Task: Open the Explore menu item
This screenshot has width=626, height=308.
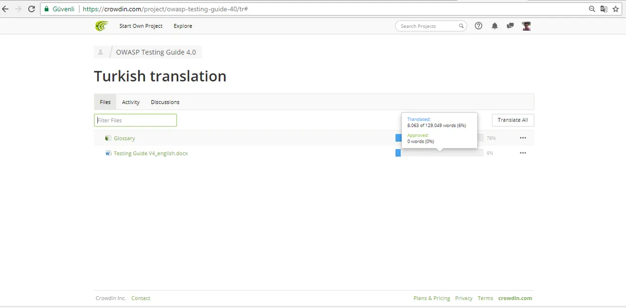Action: pos(183,26)
